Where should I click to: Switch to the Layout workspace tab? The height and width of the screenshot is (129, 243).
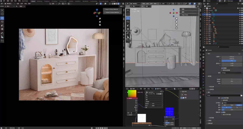33,1
